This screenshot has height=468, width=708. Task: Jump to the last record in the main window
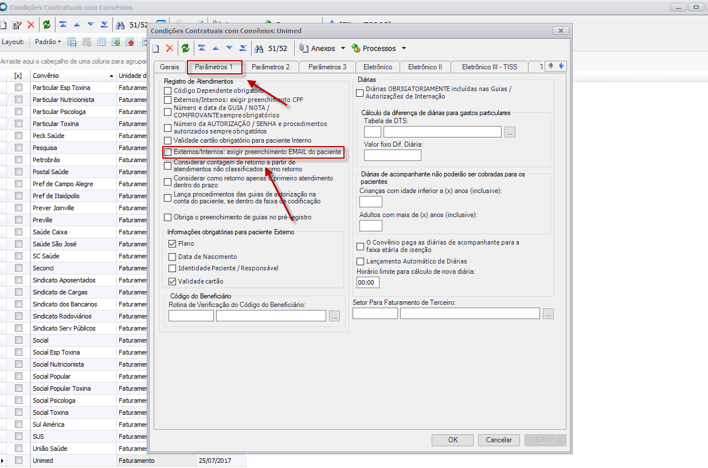(104, 25)
